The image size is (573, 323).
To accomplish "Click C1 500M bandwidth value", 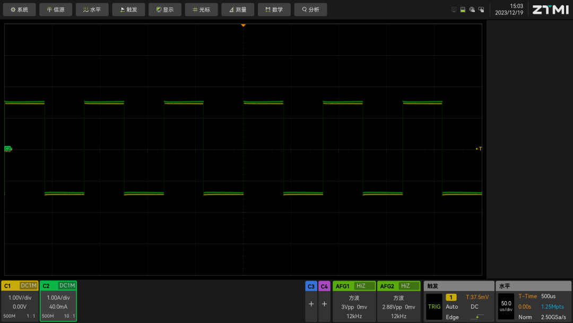I will (x=9, y=316).
